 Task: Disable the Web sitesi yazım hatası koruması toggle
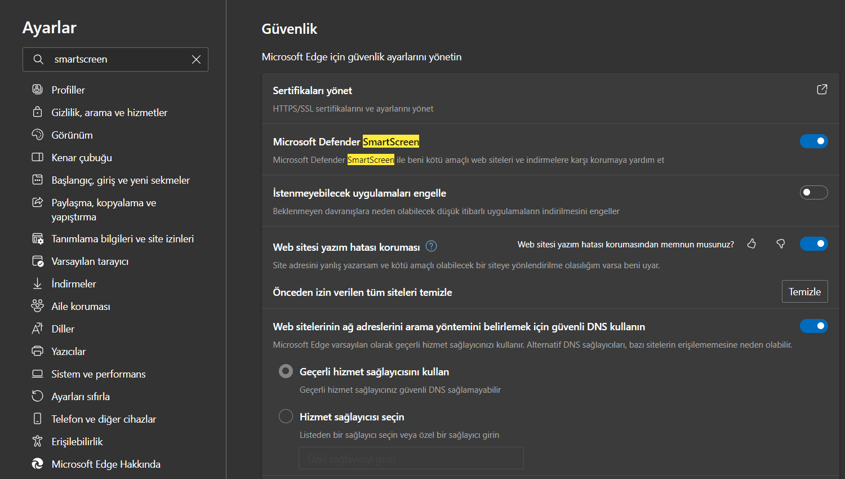coord(814,243)
